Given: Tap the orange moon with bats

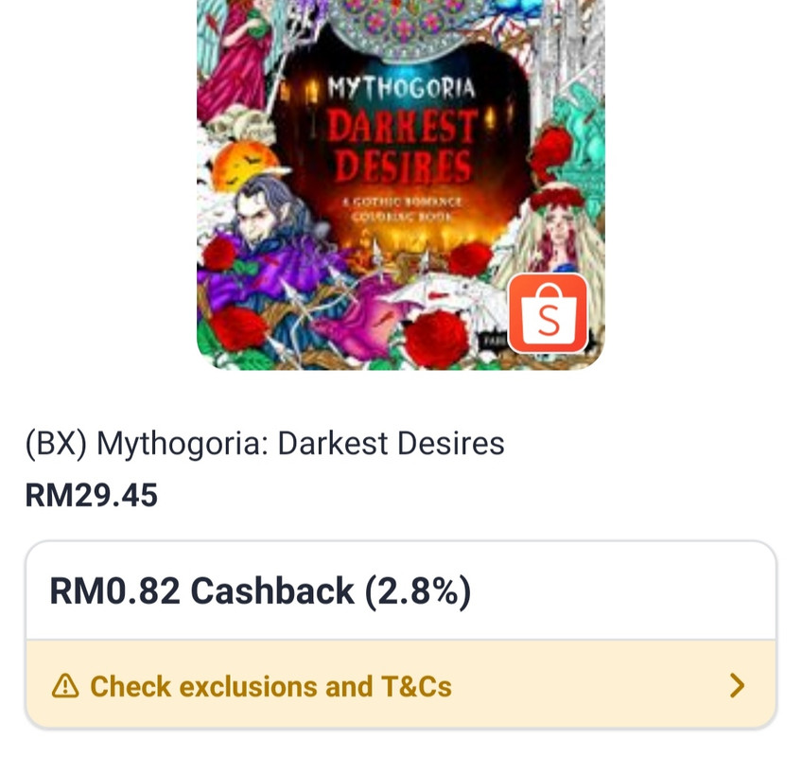Looking at the screenshot, I should click(x=240, y=165).
